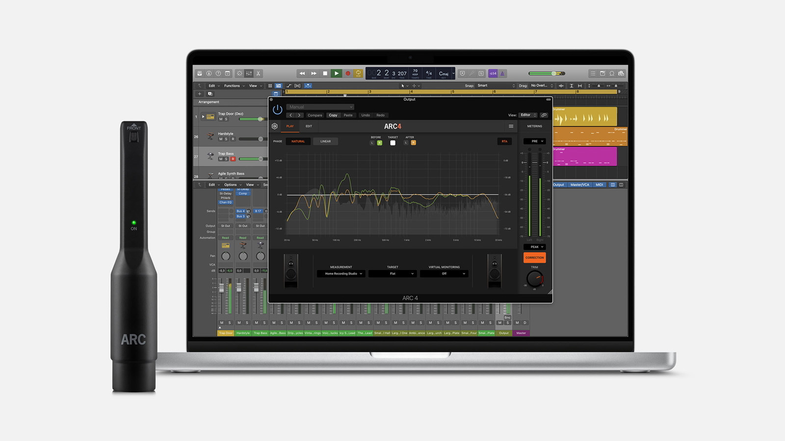The height and width of the screenshot is (441, 785).
Task: Open the Target Flat dropdown
Action: [392, 274]
